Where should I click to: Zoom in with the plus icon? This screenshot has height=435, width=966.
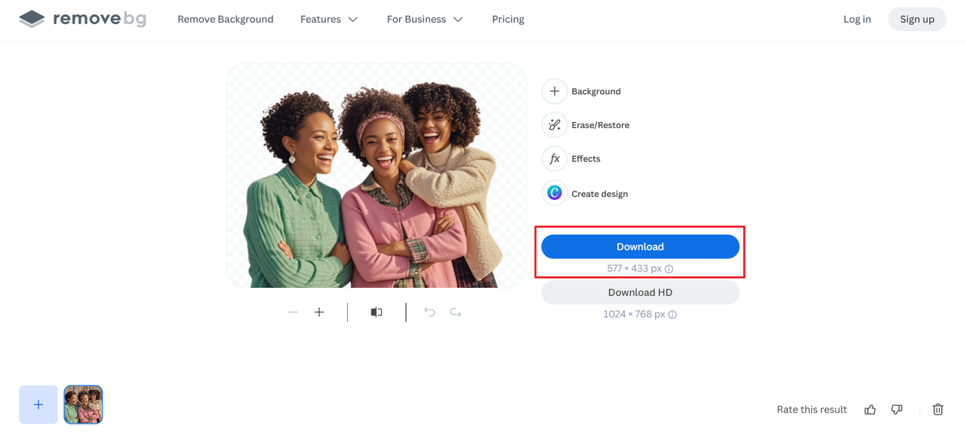tap(319, 312)
